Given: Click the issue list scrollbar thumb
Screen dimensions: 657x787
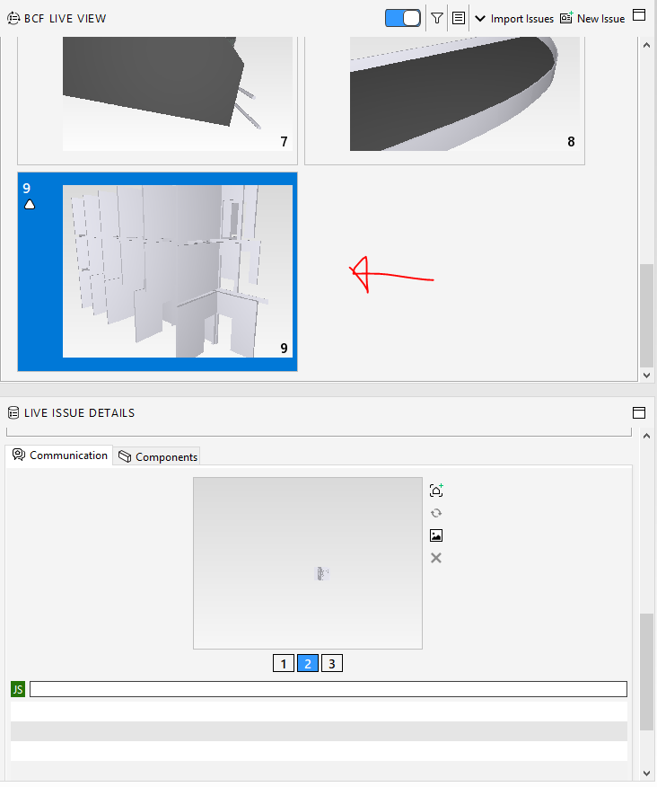Looking at the screenshot, I should point(646,315).
